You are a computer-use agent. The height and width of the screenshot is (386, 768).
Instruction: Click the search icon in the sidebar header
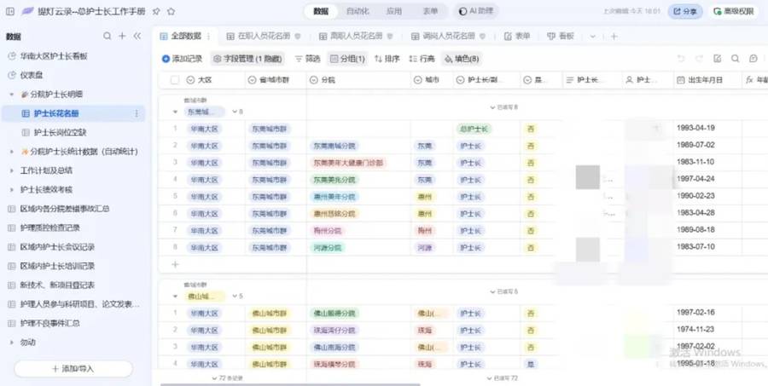point(108,37)
